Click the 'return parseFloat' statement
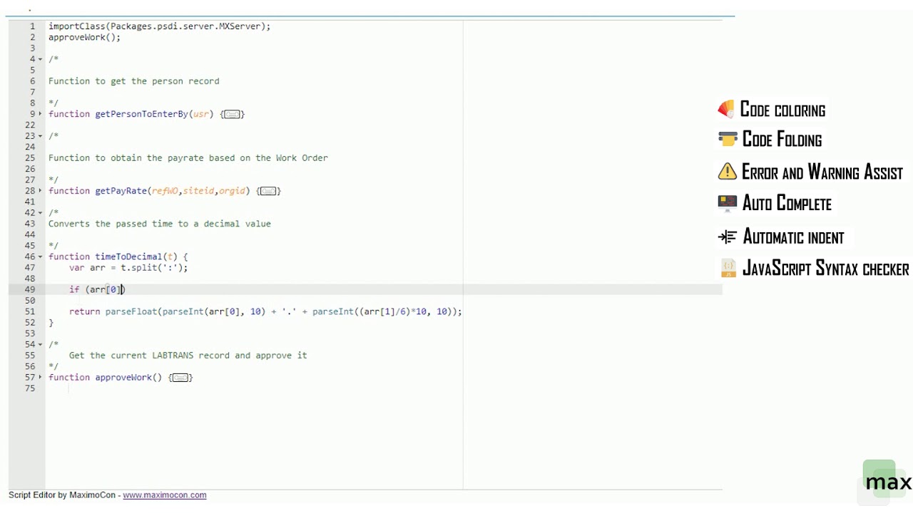The image size is (913, 513). pos(265,311)
